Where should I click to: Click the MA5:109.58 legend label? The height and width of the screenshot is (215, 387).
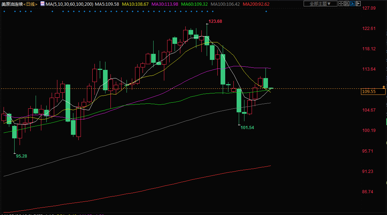[107, 4]
